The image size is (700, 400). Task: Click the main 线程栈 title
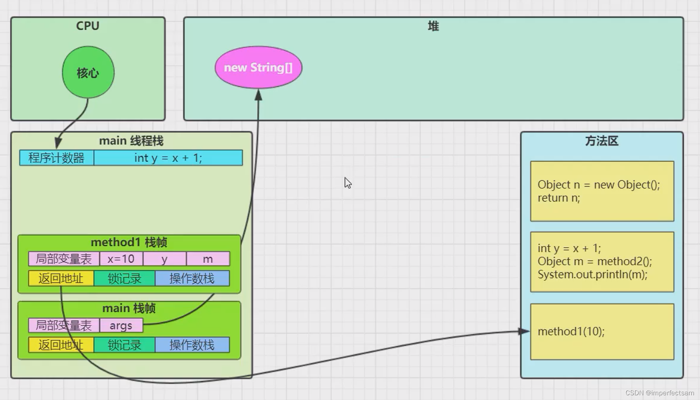coord(131,141)
